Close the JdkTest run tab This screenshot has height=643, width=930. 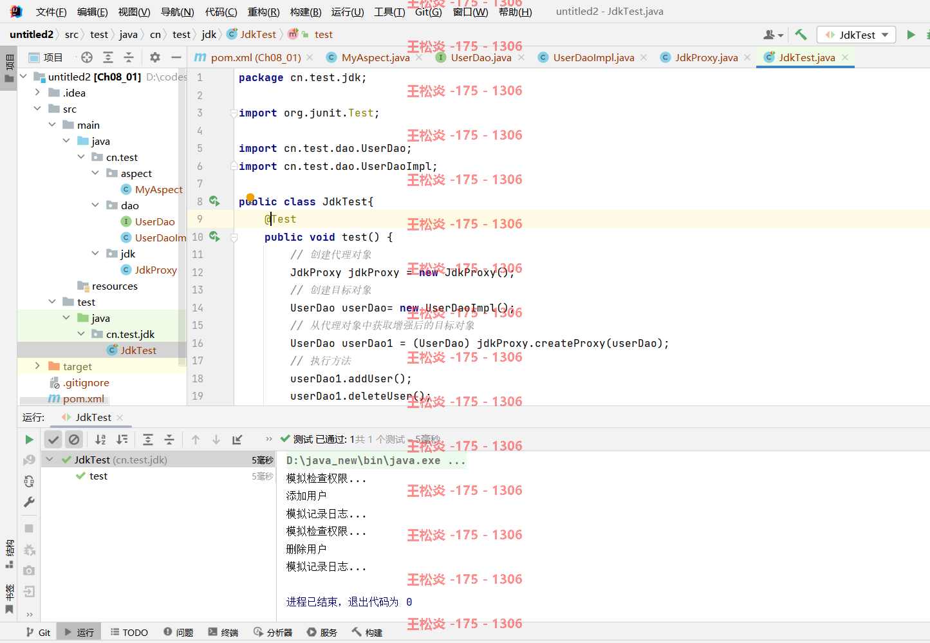click(120, 418)
